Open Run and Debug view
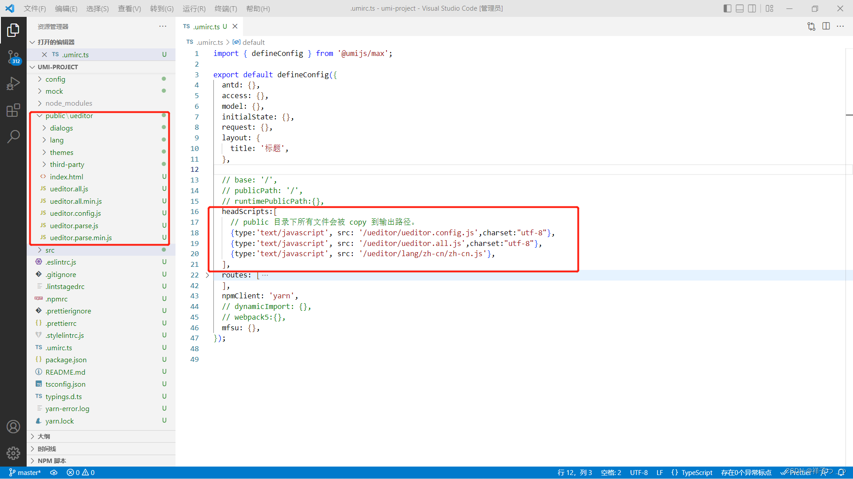Viewport: 853px width, 479px height. [x=13, y=83]
